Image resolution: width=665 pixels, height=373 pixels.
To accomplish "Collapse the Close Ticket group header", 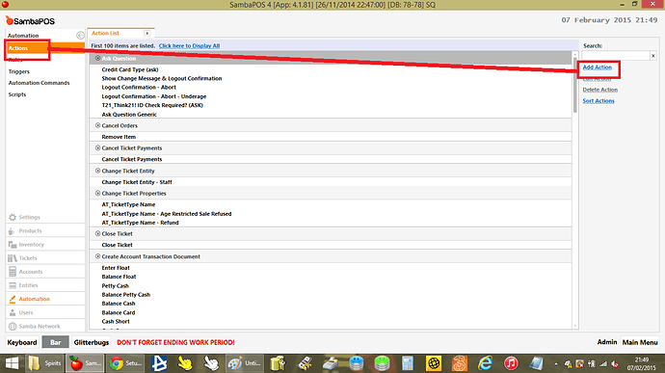I will pyautogui.click(x=97, y=234).
